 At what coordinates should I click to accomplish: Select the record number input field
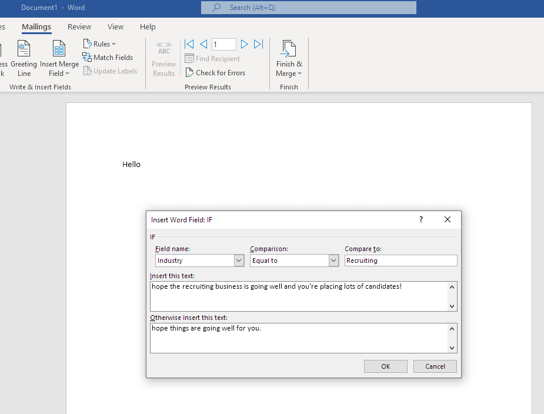223,44
